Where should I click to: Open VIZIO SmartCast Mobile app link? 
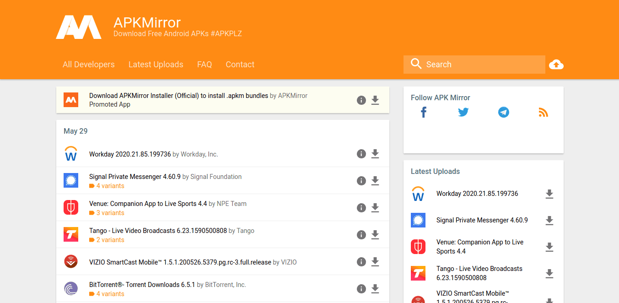(180, 262)
